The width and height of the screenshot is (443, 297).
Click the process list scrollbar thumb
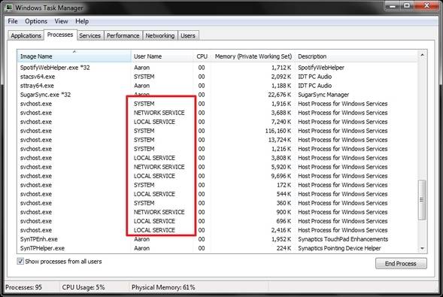coord(422,199)
